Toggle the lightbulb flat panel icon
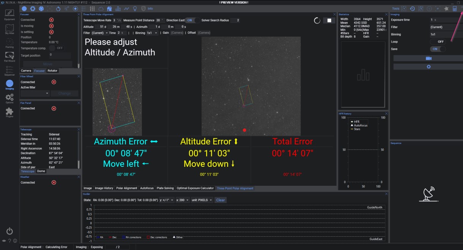 coord(135,8)
